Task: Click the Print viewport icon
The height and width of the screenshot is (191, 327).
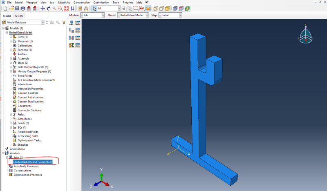Action: (23, 9)
